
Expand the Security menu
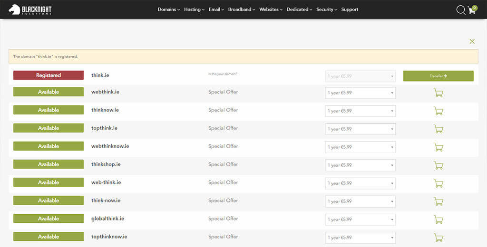326,9
